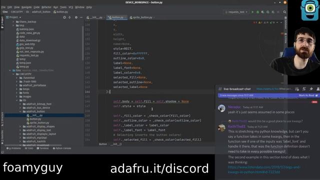320x180 pixels.
Task: Open Python Console tool window
Action: 62,148
